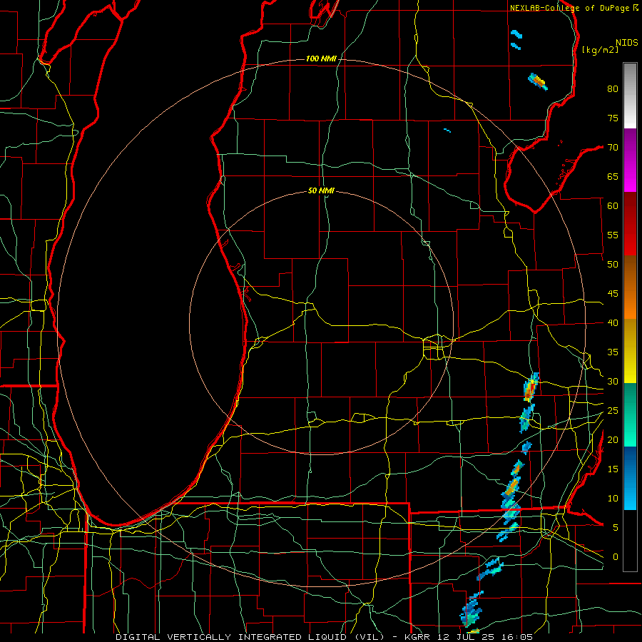
Task: Click the 35 value on the color scale
Action: point(613,352)
